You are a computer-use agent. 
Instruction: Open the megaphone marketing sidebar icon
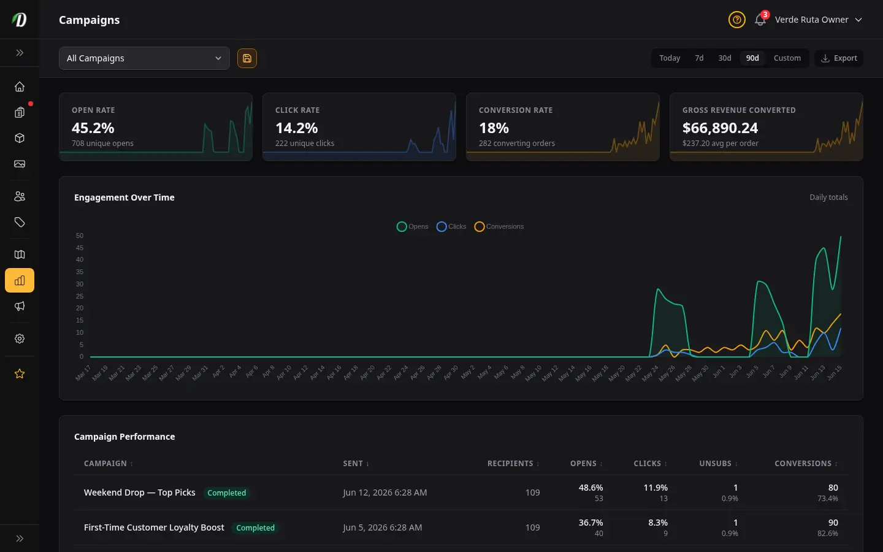(x=20, y=306)
